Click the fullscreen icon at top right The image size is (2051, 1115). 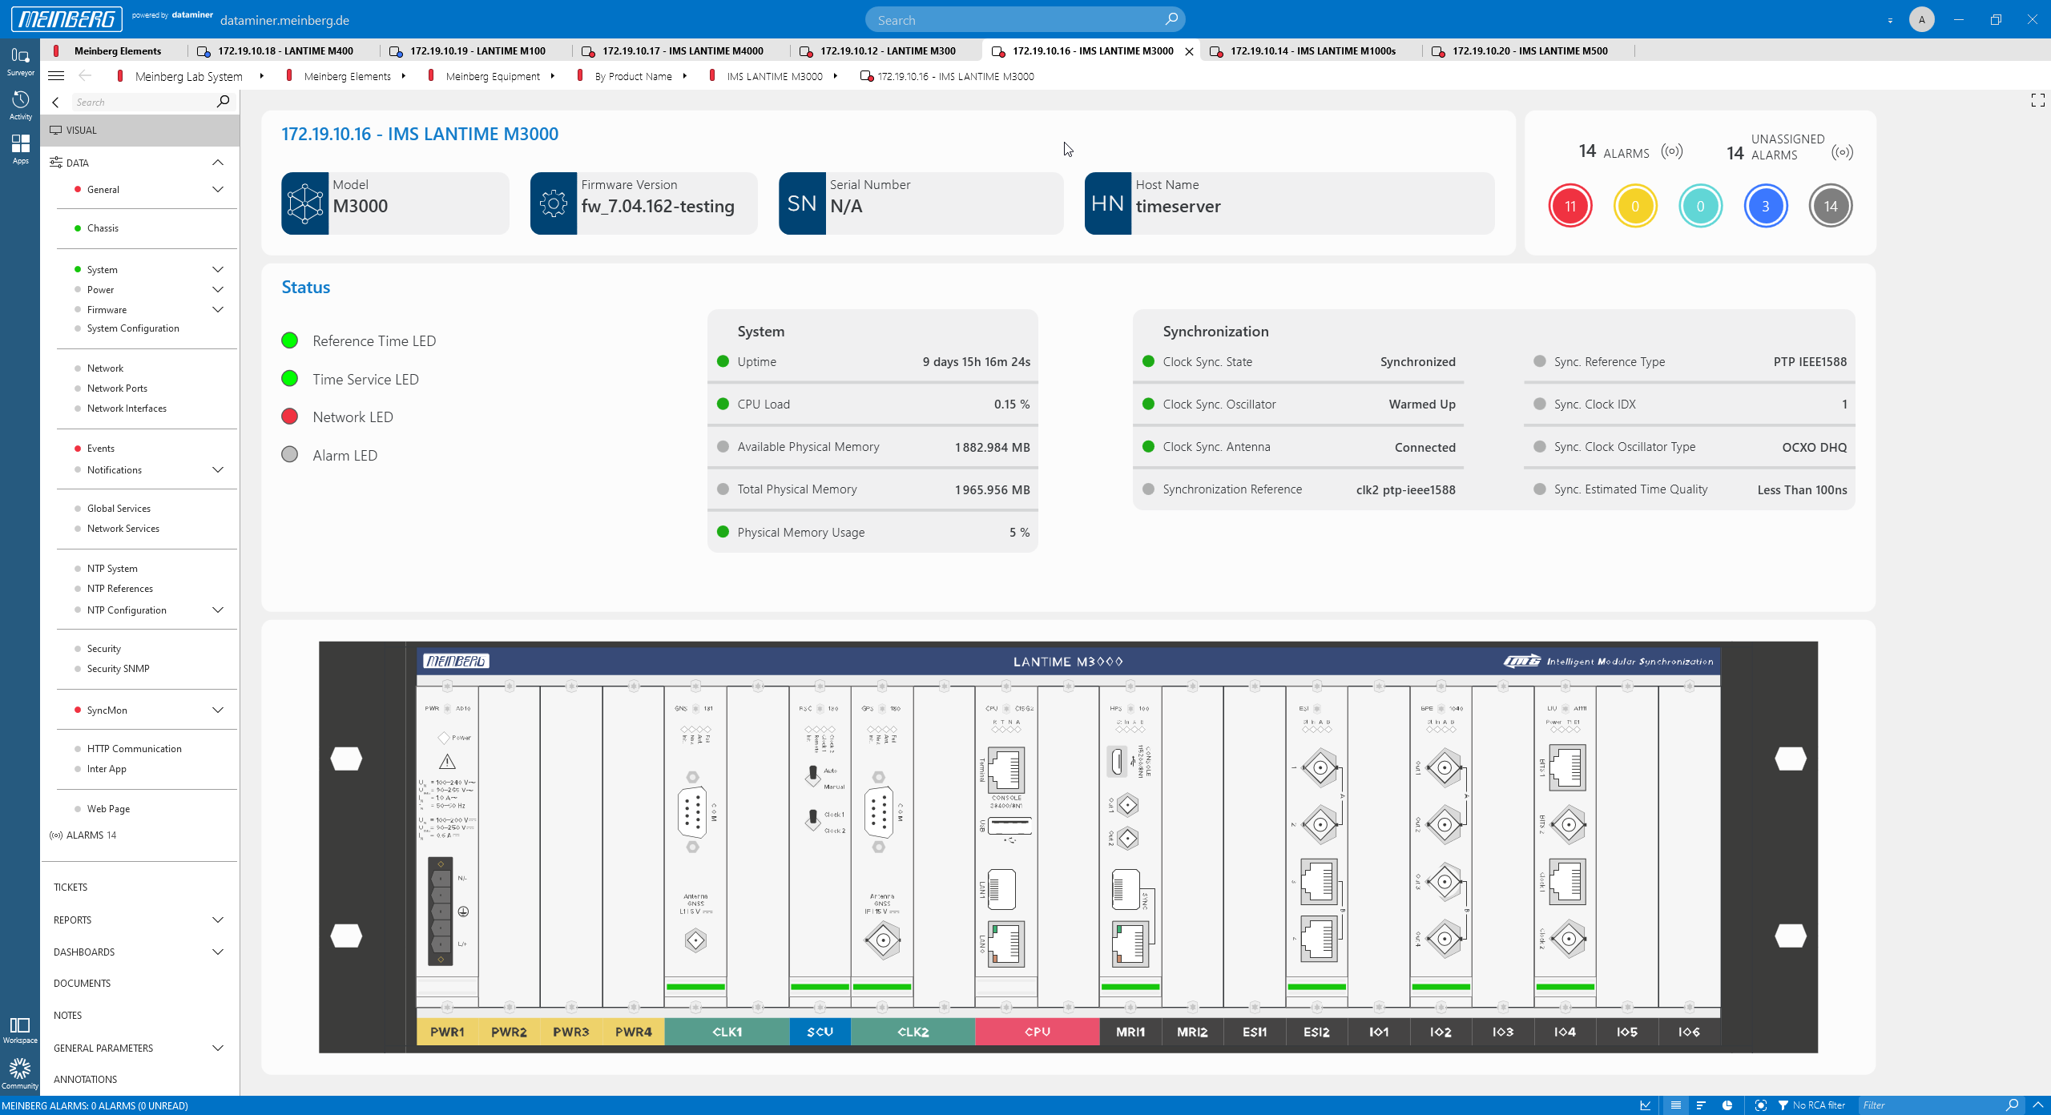(x=2038, y=100)
